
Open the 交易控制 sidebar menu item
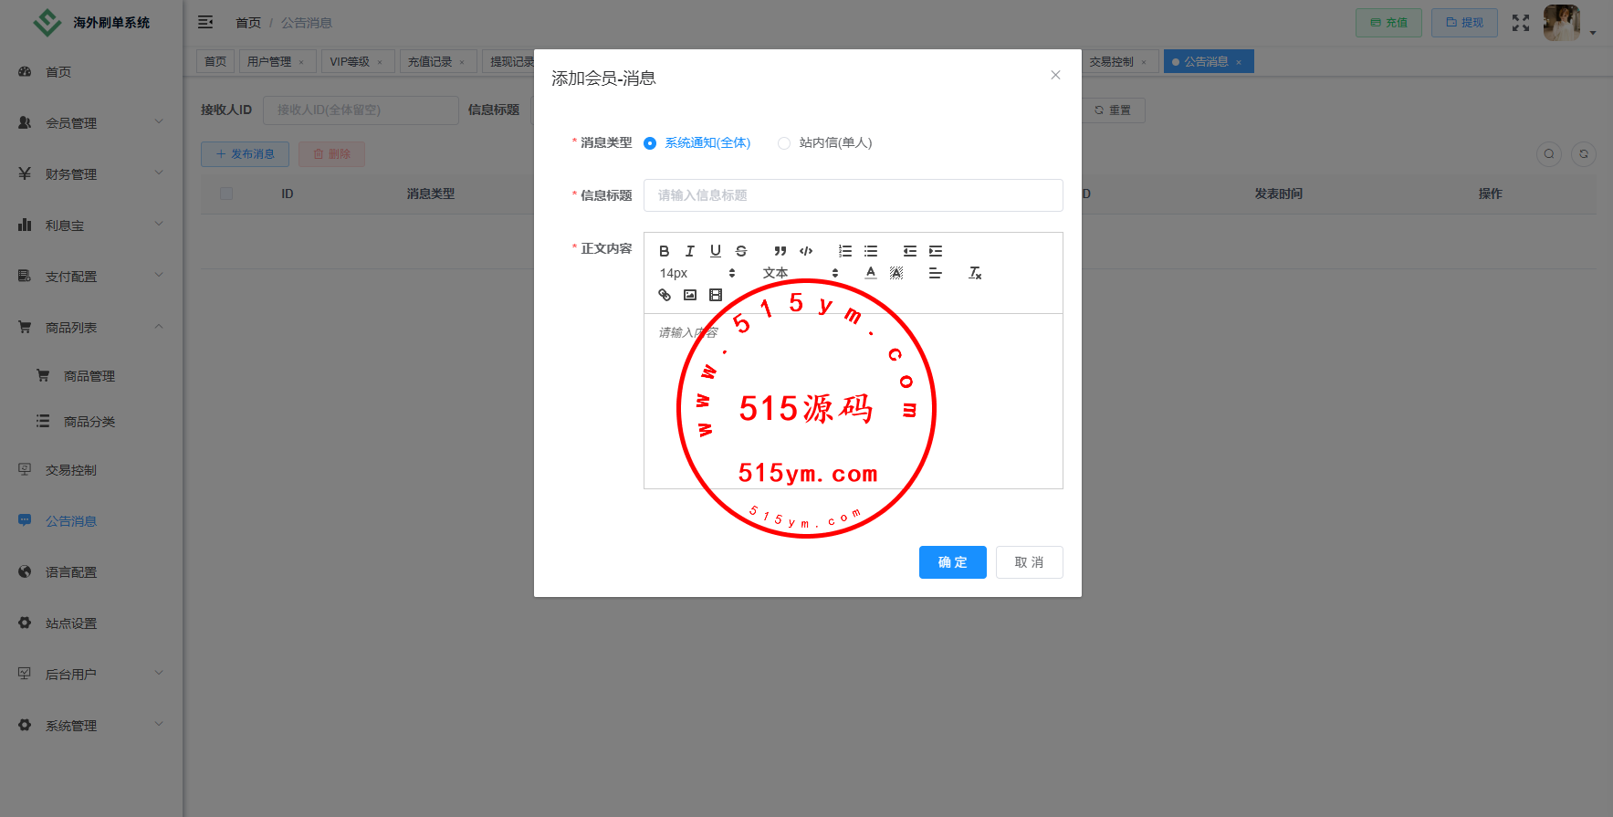point(71,470)
